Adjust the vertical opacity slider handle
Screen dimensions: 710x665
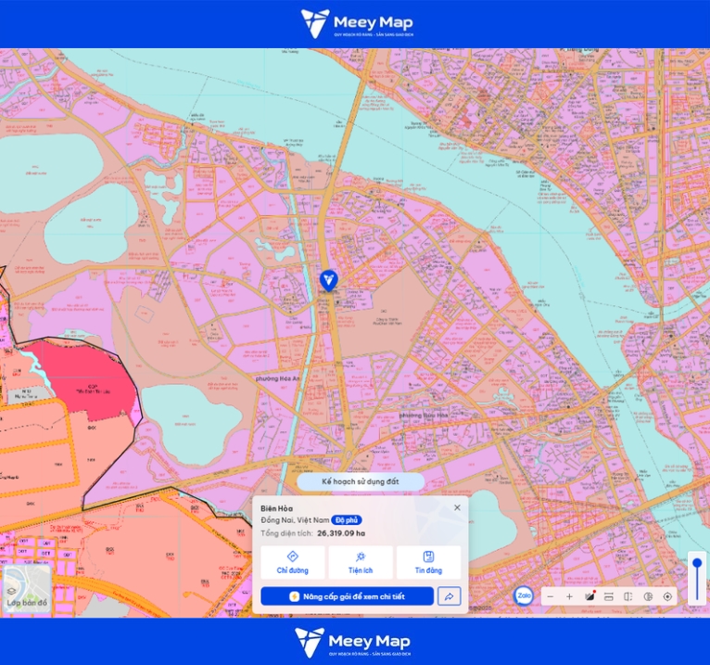pyautogui.click(x=697, y=563)
